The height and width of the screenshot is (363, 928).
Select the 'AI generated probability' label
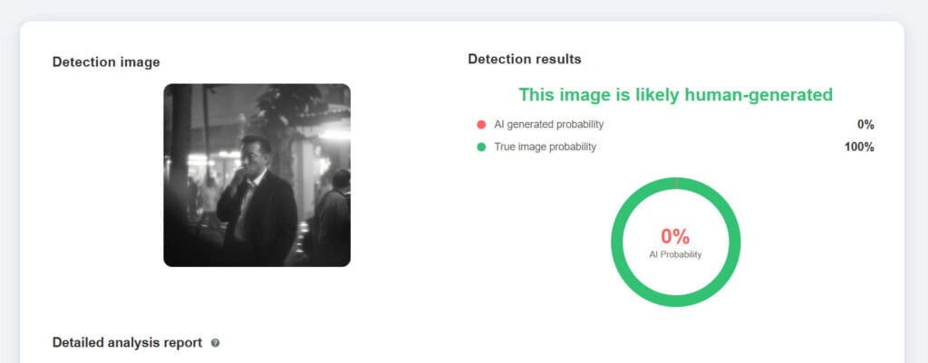click(549, 125)
